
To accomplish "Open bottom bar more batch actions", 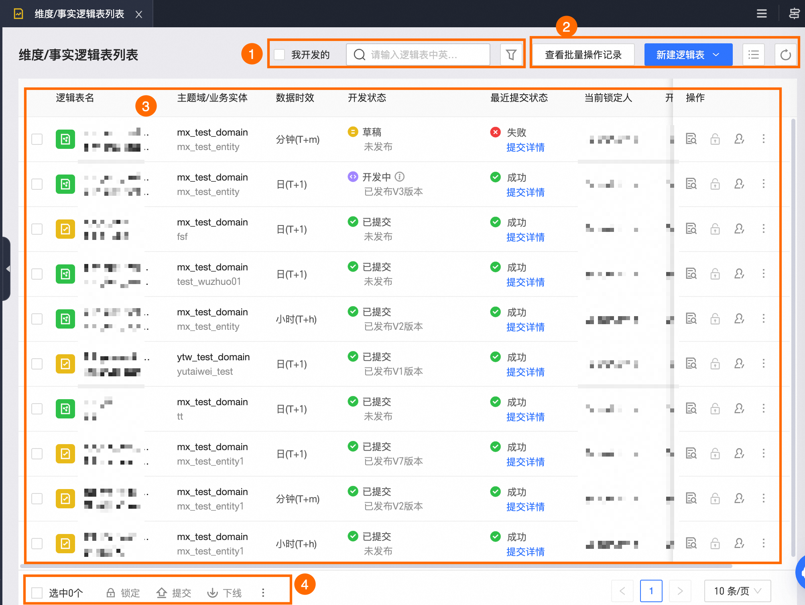I will pyautogui.click(x=263, y=593).
